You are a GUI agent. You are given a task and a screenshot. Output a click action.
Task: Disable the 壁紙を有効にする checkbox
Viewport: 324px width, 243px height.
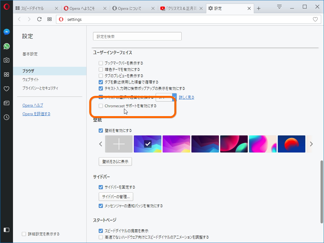101,130
